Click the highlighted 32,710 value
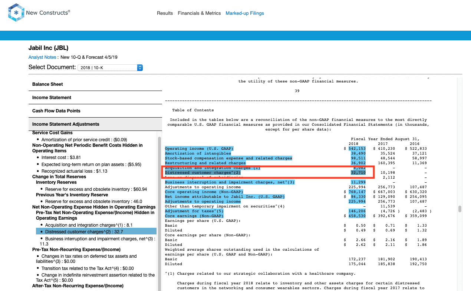This screenshot has height=291, width=471. click(358, 173)
